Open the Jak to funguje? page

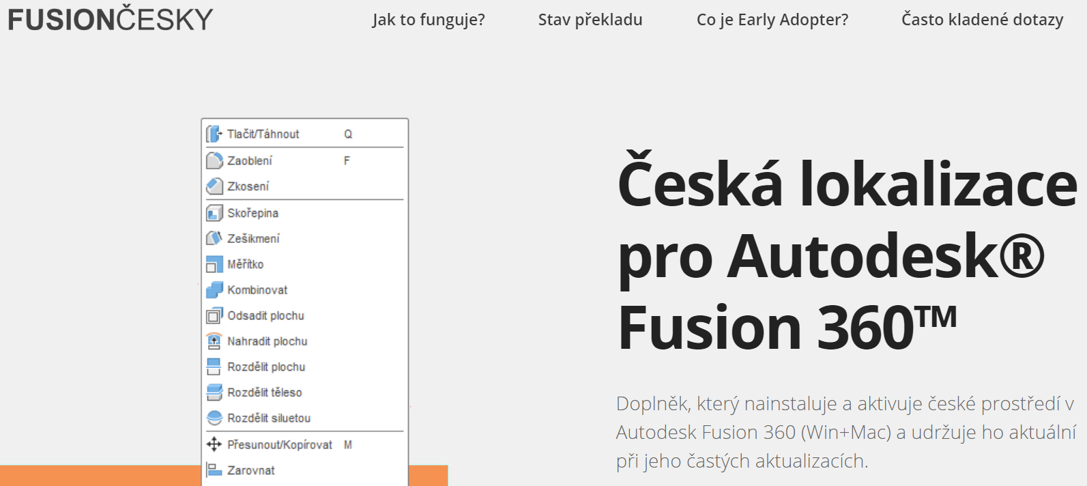pyautogui.click(x=429, y=20)
